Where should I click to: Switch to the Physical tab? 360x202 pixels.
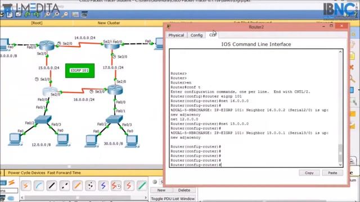(176, 35)
